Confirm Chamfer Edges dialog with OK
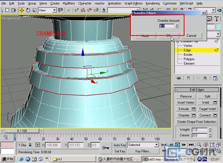Viewport: 223px width, 163px height. point(168,36)
